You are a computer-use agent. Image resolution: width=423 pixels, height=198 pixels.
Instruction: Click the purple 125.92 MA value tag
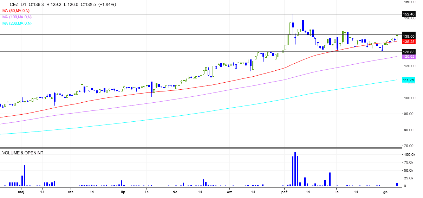[x=409, y=57]
